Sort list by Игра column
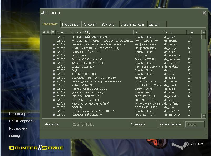Viewport: 211px width, 156px height. pyautogui.click(x=148, y=32)
